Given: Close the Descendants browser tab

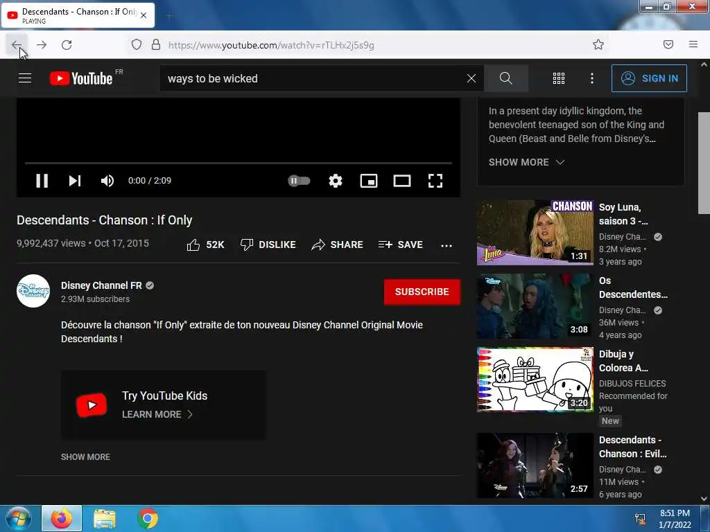Looking at the screenshot, I should [x=144, y=15].
